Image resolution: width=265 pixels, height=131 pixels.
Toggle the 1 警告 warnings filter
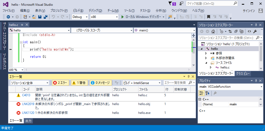point(79,83)
